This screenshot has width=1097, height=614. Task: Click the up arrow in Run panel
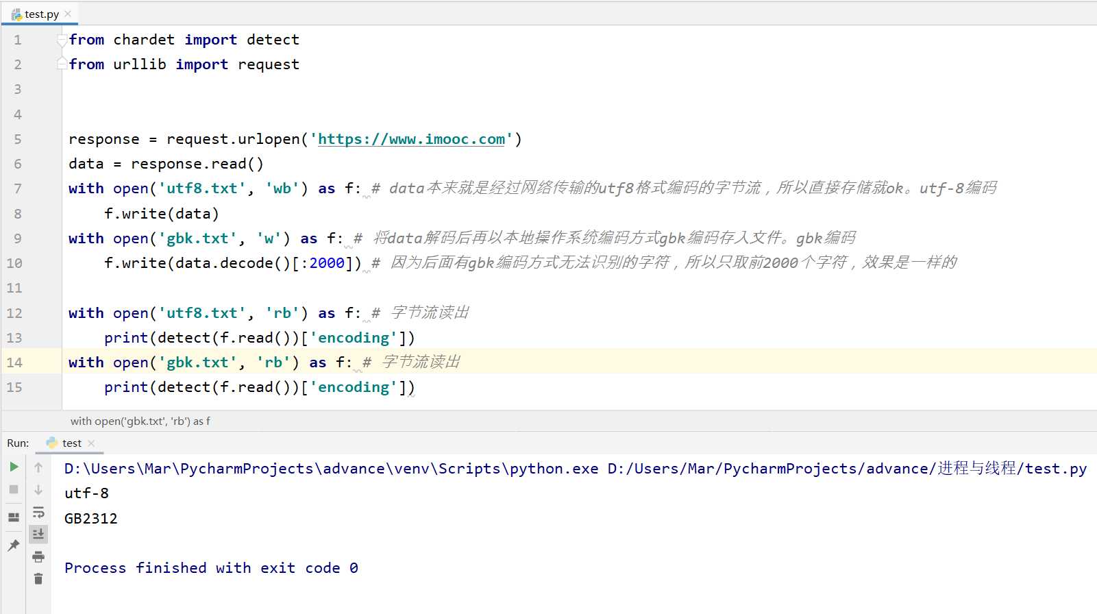click(38, 467)
